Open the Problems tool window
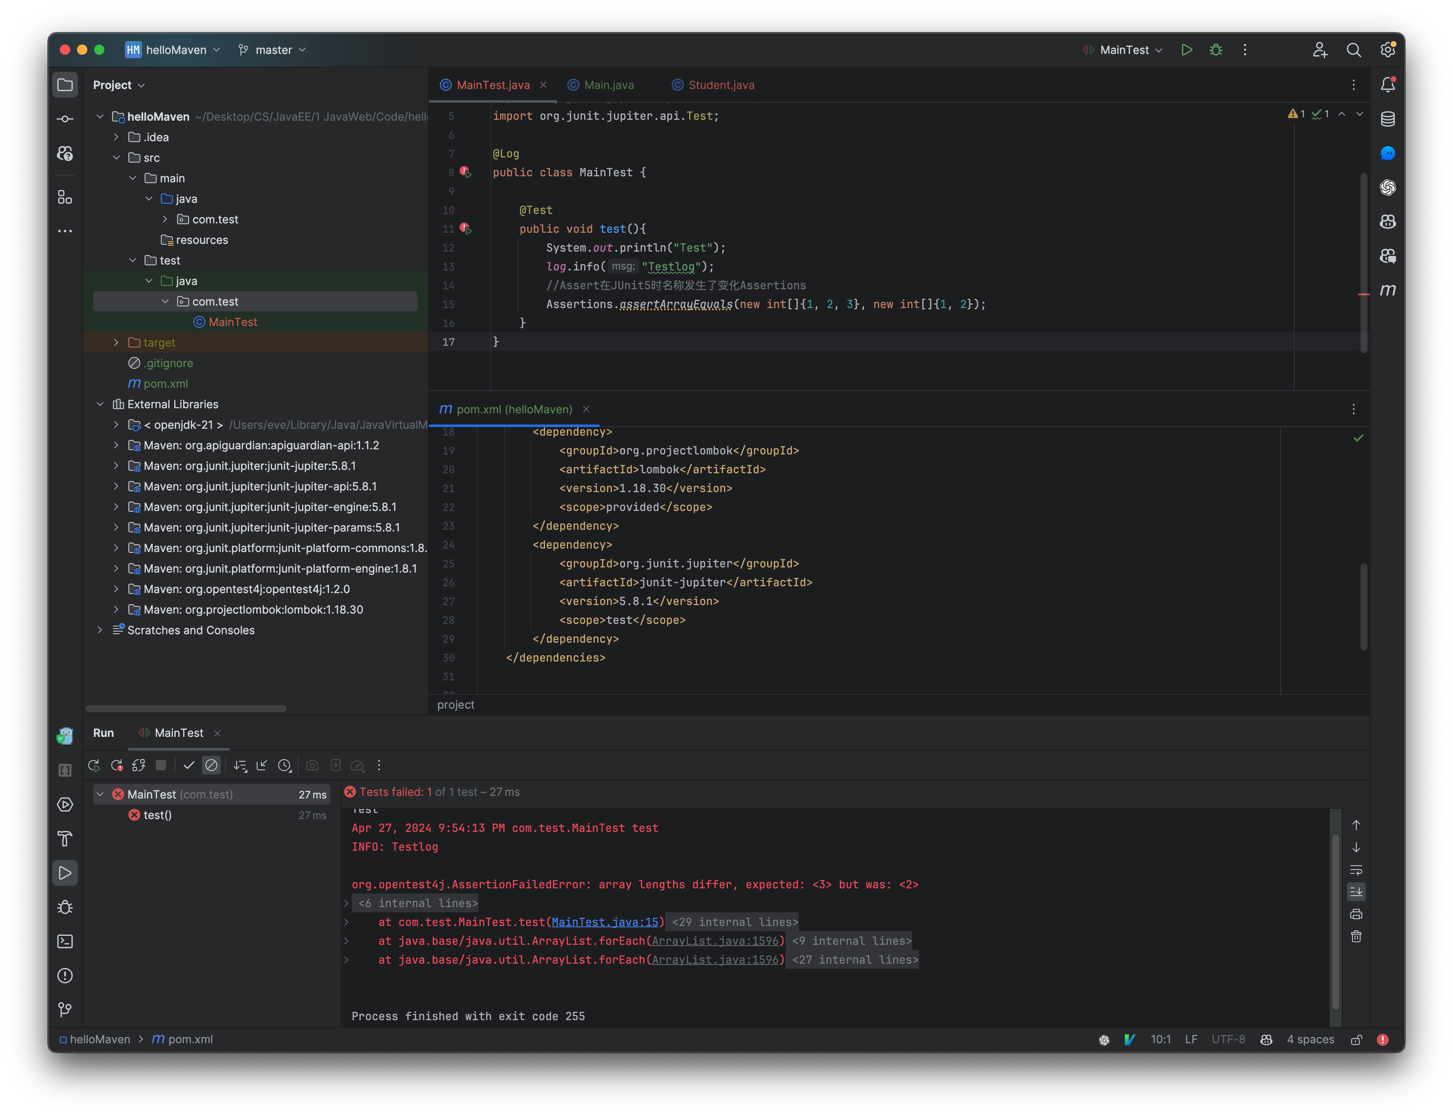1453x1116 pixels. 65,976
